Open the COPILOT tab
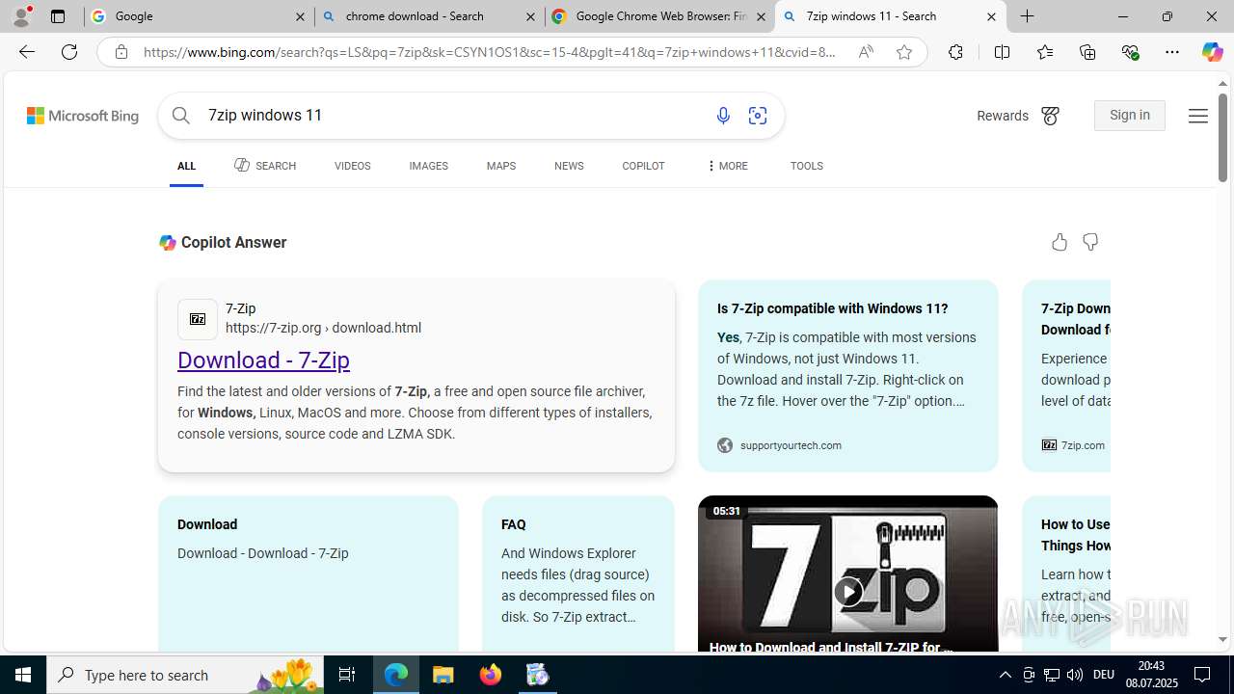The height and width of the screenshot is (694, 1234). click(x=643, y=166)
